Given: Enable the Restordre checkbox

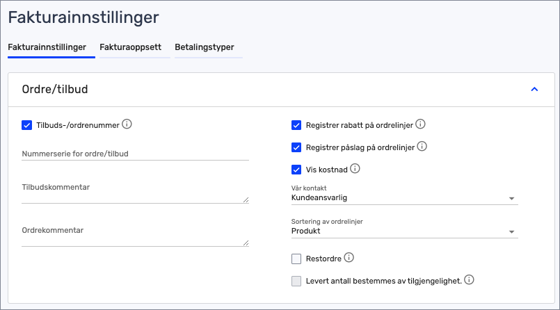Looking at the screenshot, I should point(296,259).
